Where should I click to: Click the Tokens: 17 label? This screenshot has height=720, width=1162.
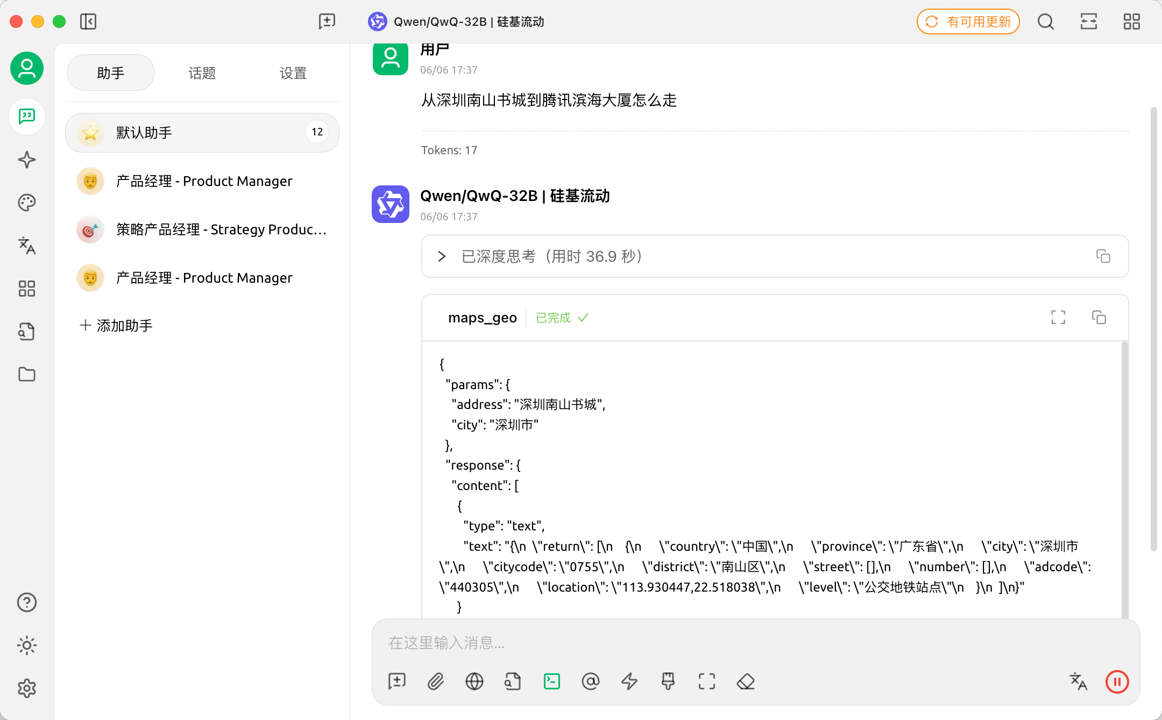pyautogui.click(x=449, y=150)
